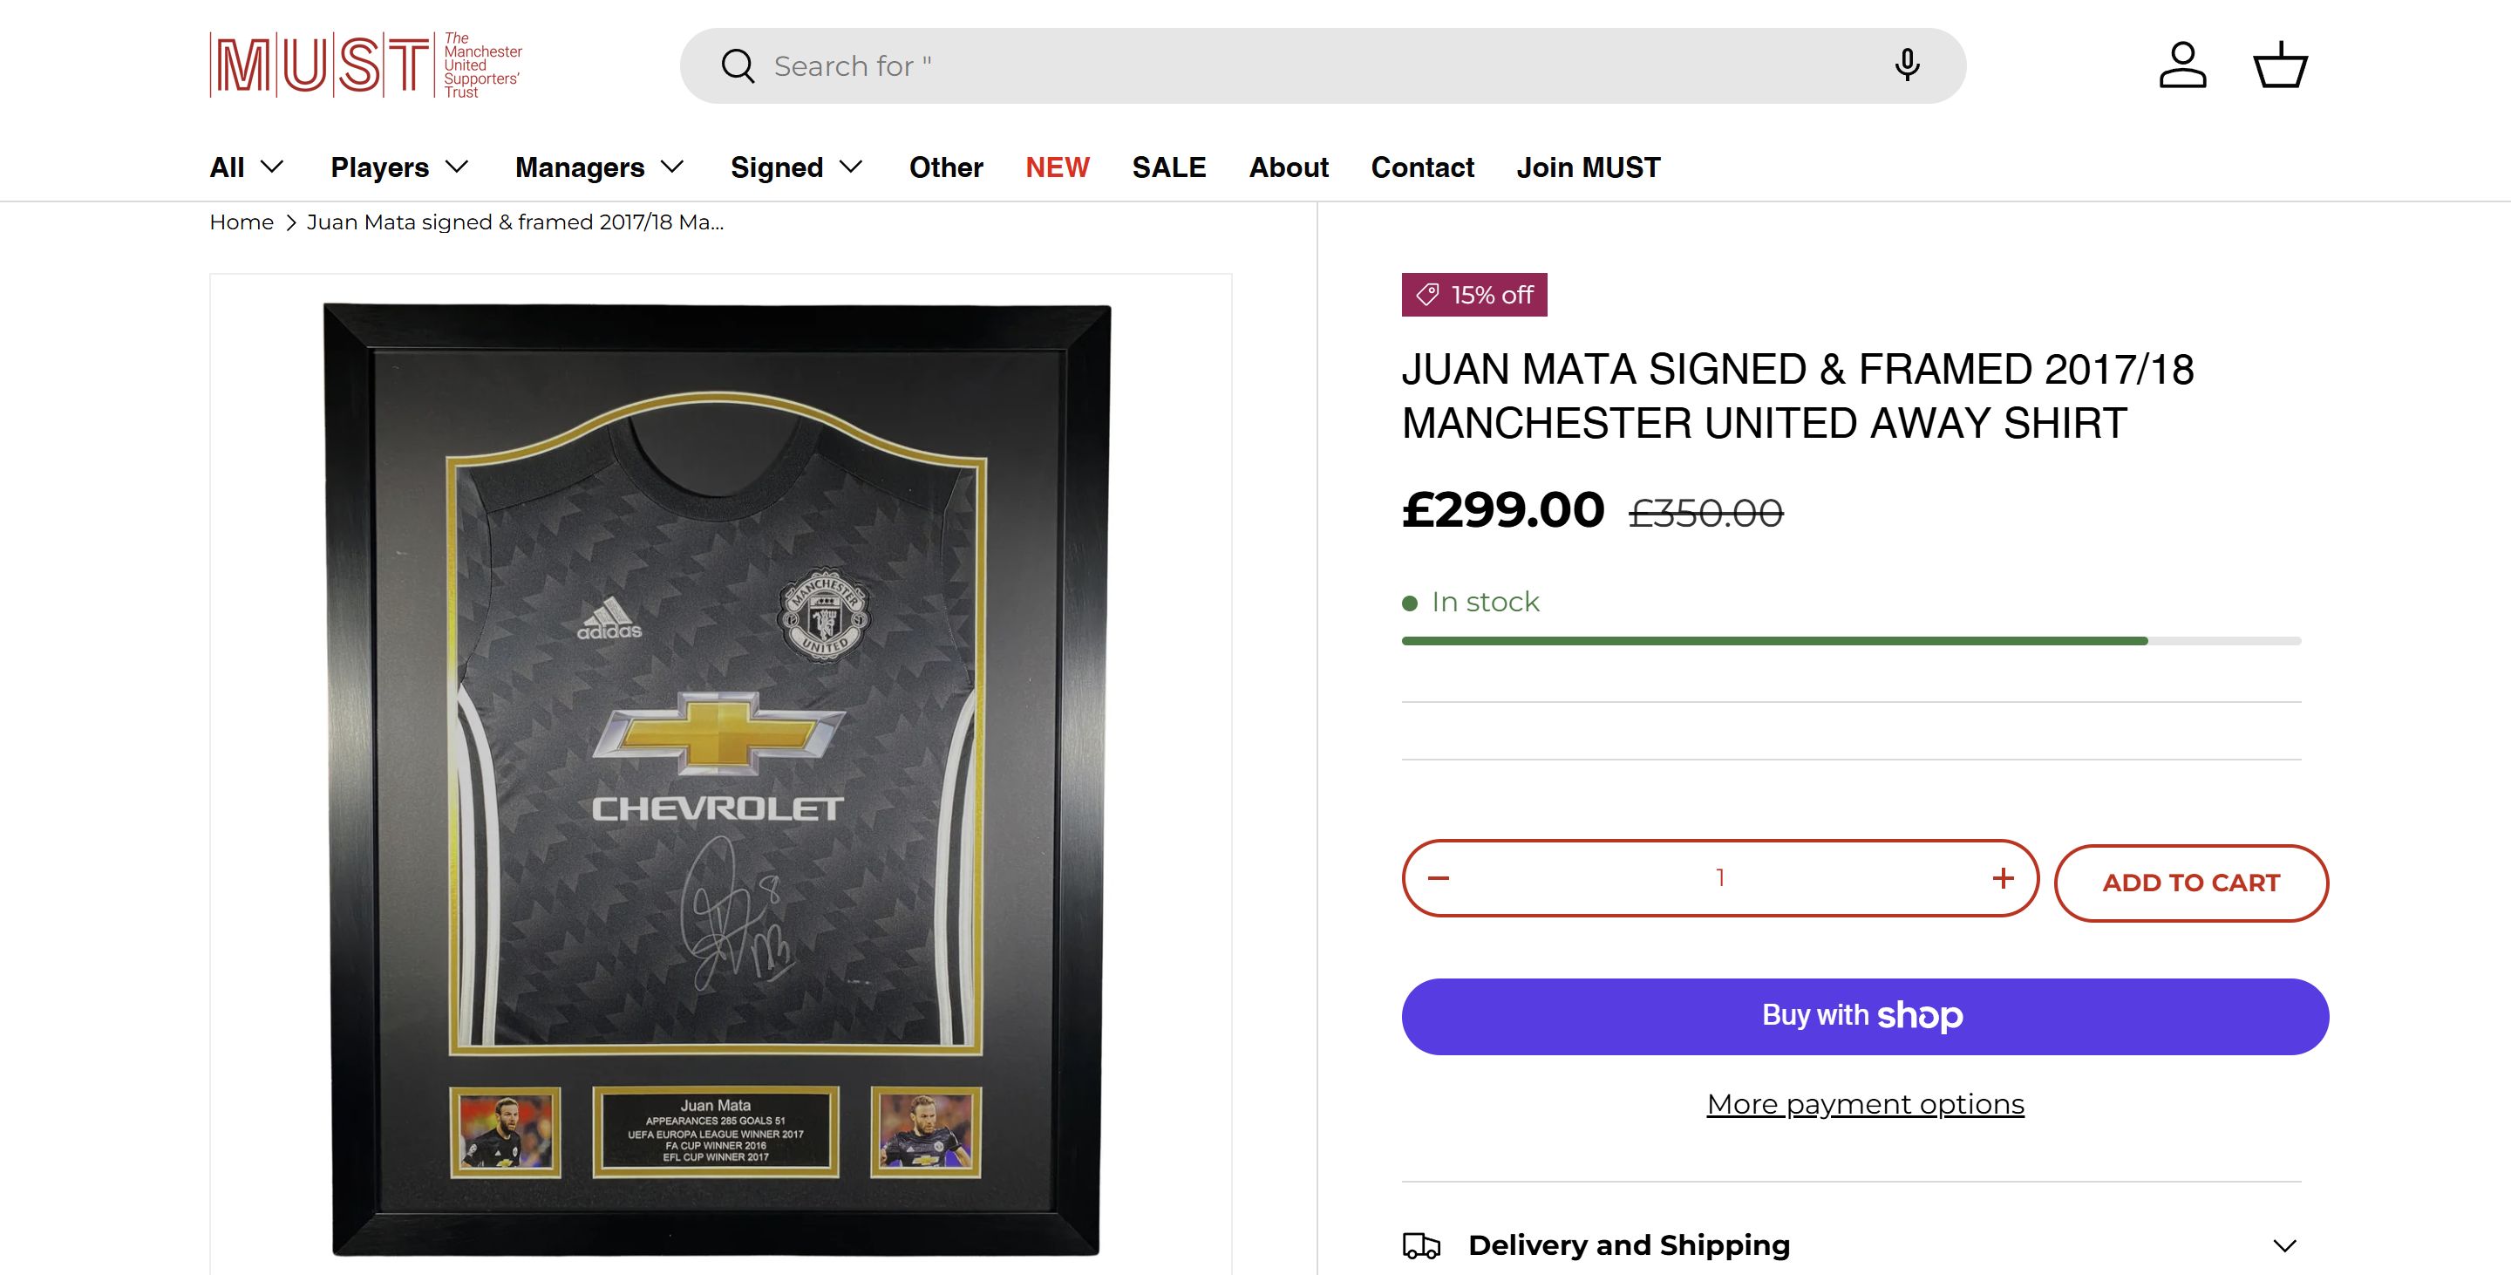2511x1275 pixels.
Task: Click the 15% off discount tag
Action: tap(1473, 295)
